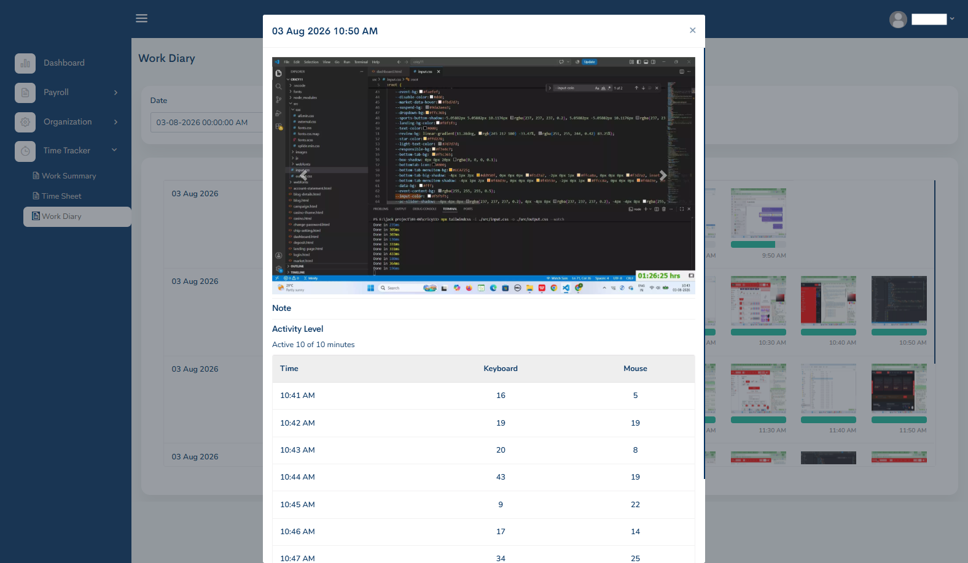Click the activity bar above 10:40 AM
The image size is (968, 563).
[829, 332]
